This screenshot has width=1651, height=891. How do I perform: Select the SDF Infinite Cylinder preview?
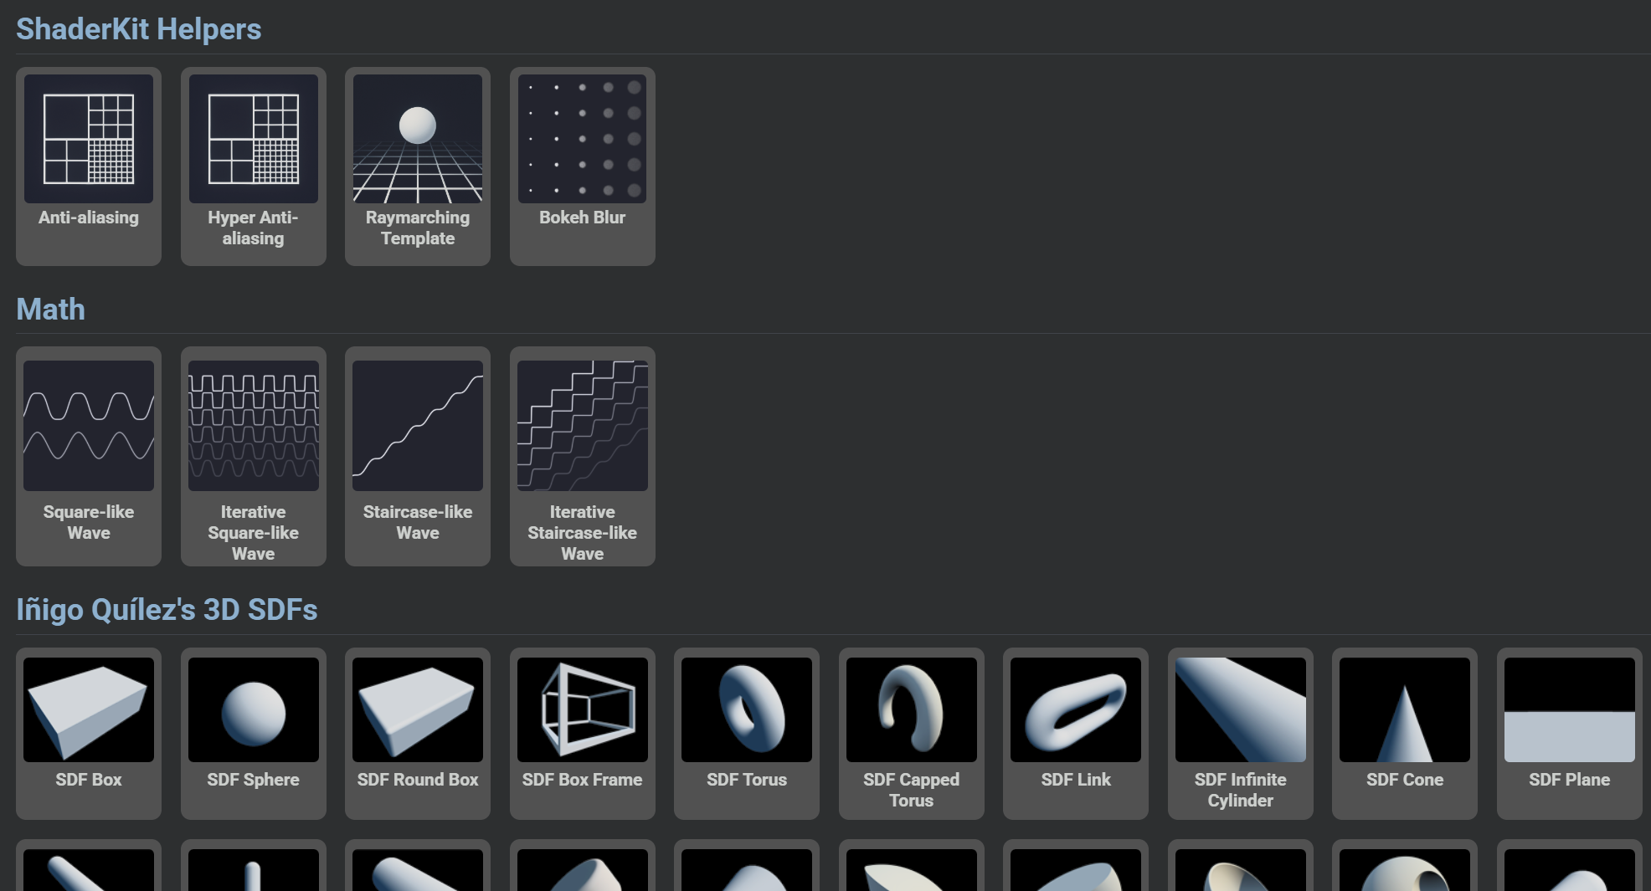(1240, 733)
